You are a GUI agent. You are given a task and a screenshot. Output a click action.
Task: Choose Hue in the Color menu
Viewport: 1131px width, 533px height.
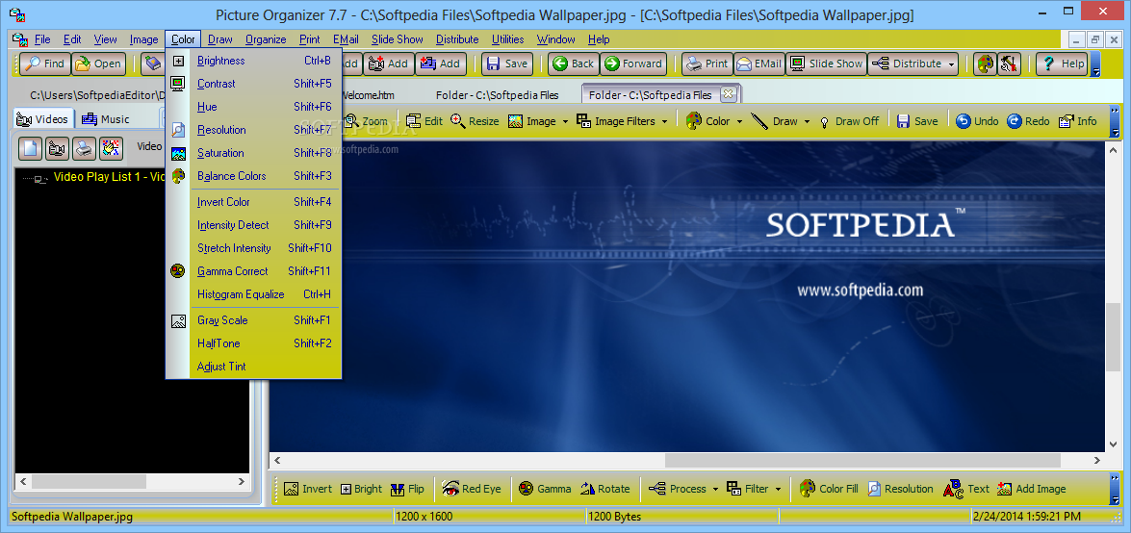[254, 107]
